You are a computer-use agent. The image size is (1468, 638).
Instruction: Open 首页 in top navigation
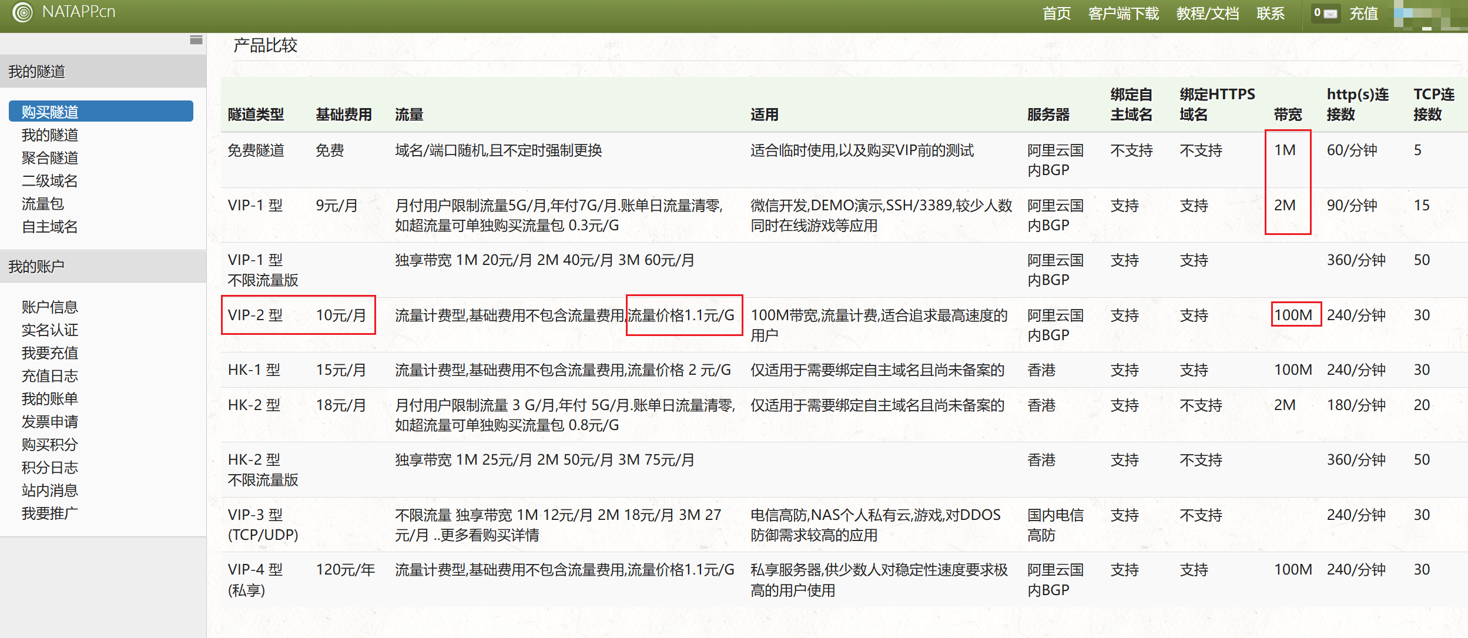pos(1056,14)
